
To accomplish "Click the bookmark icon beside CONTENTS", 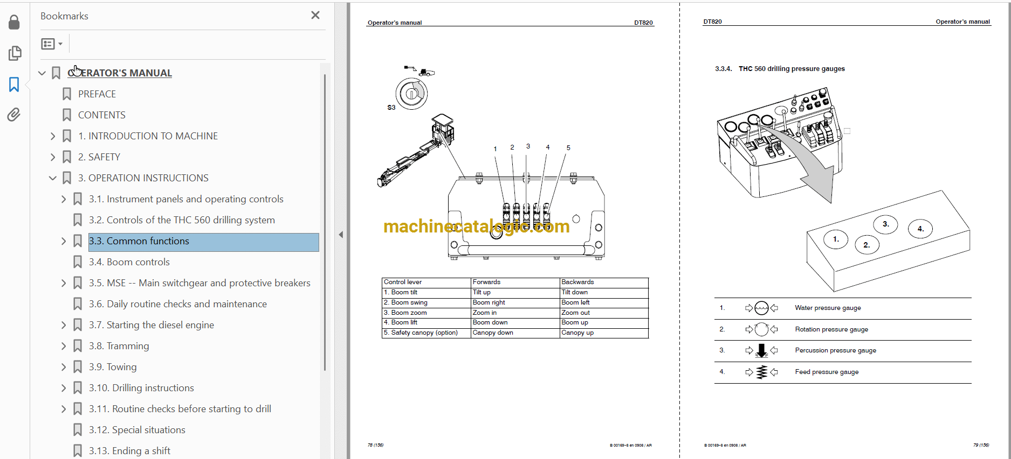I will click(x=67, y=115).
